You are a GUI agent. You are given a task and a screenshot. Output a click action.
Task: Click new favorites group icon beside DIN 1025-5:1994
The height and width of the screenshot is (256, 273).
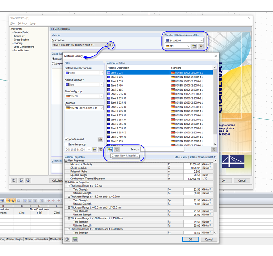[94, 150]
